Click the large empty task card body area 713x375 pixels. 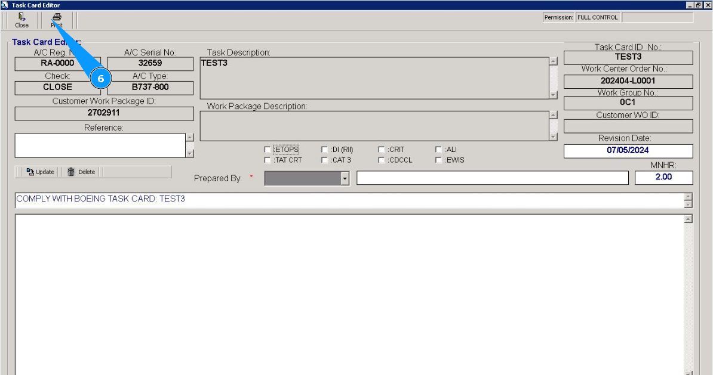[350, 294]
